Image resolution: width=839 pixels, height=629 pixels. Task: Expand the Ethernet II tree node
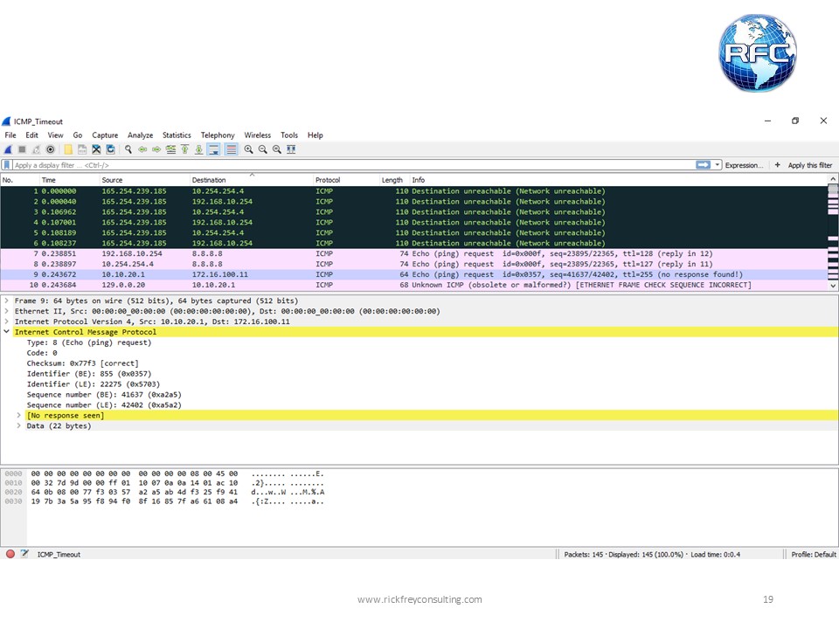[x=6, y=311]
